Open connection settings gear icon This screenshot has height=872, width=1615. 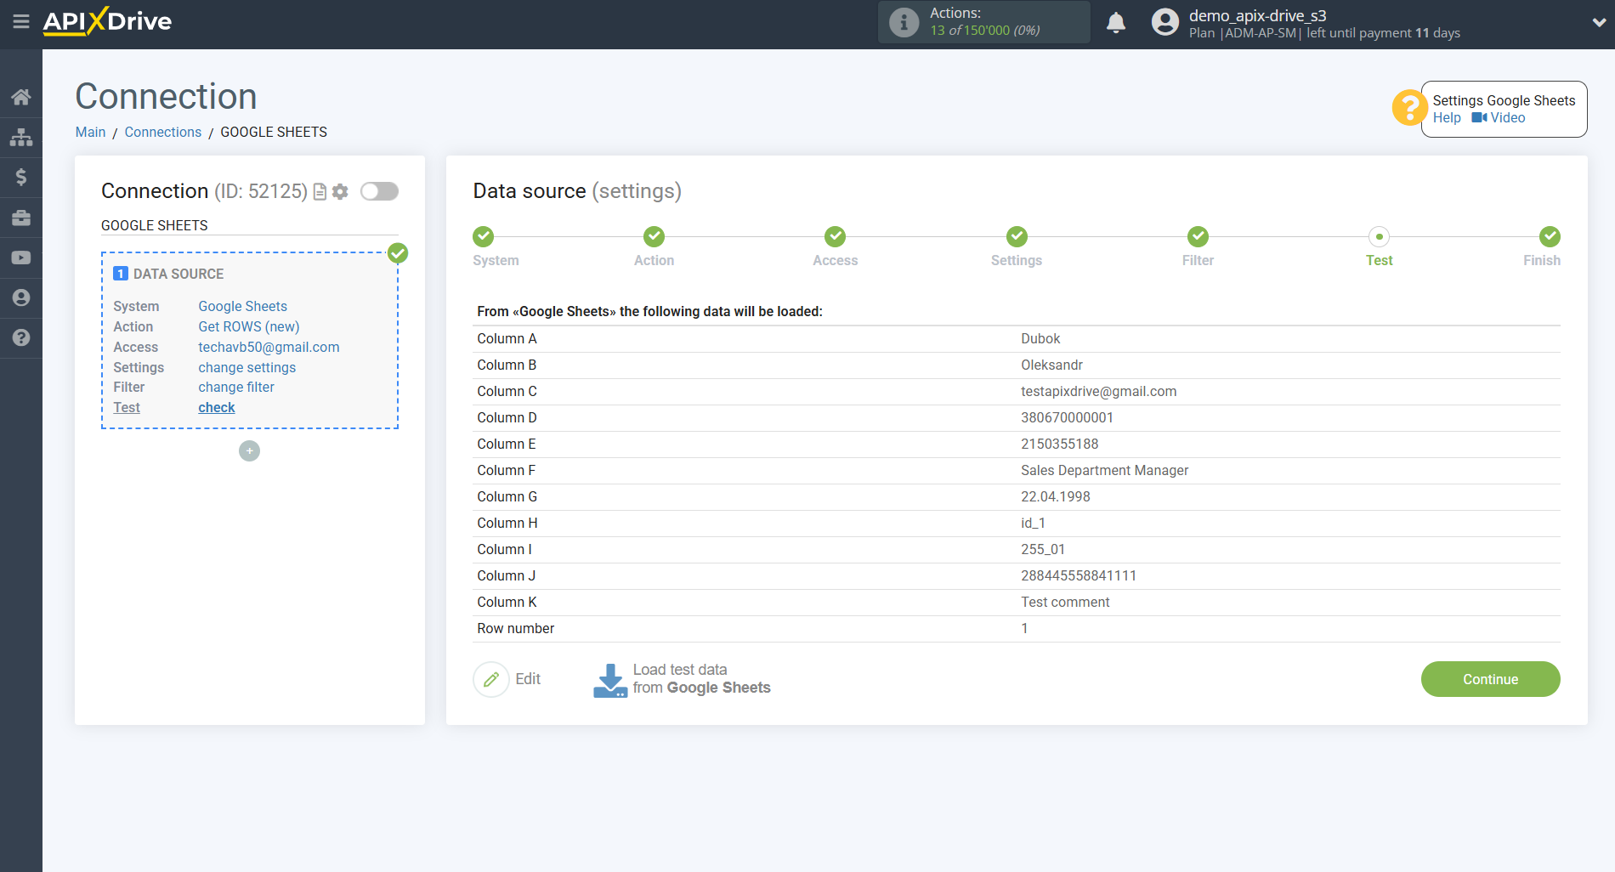pyautogui.click(x=340, y=192)
